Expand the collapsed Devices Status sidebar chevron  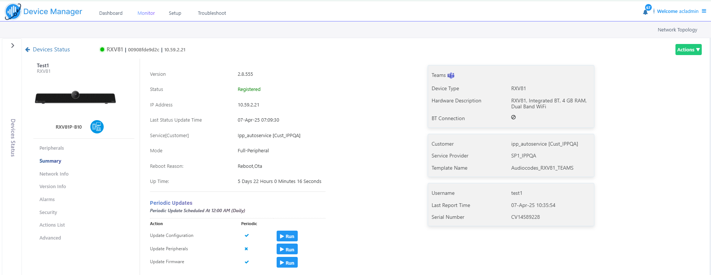point(13,45)
